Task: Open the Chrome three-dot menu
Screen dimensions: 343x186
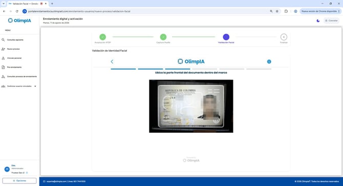Action: click(x=339, y=11)
